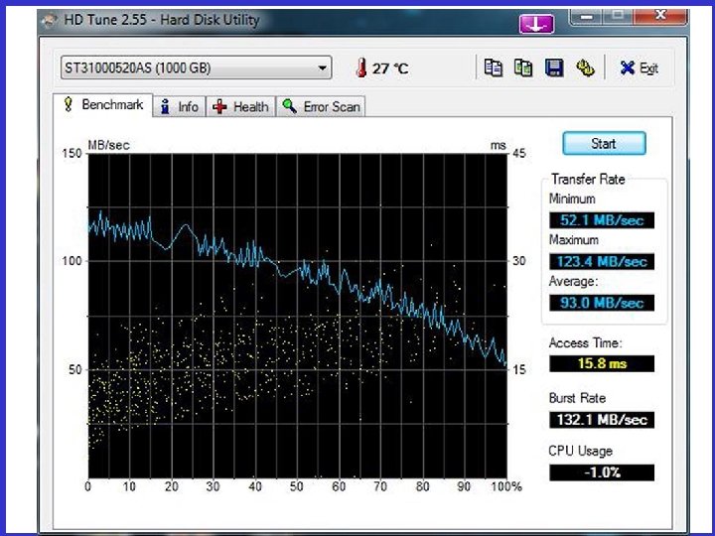715x536 pixels.
Task: Open the Error Scan tab
Action: (x=322, y=106)
